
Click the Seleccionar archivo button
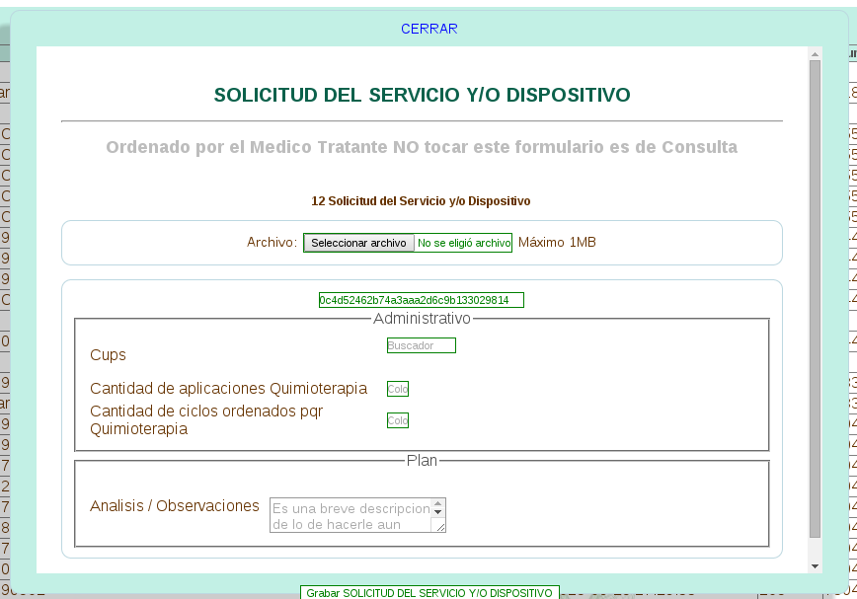coord(358,243)
